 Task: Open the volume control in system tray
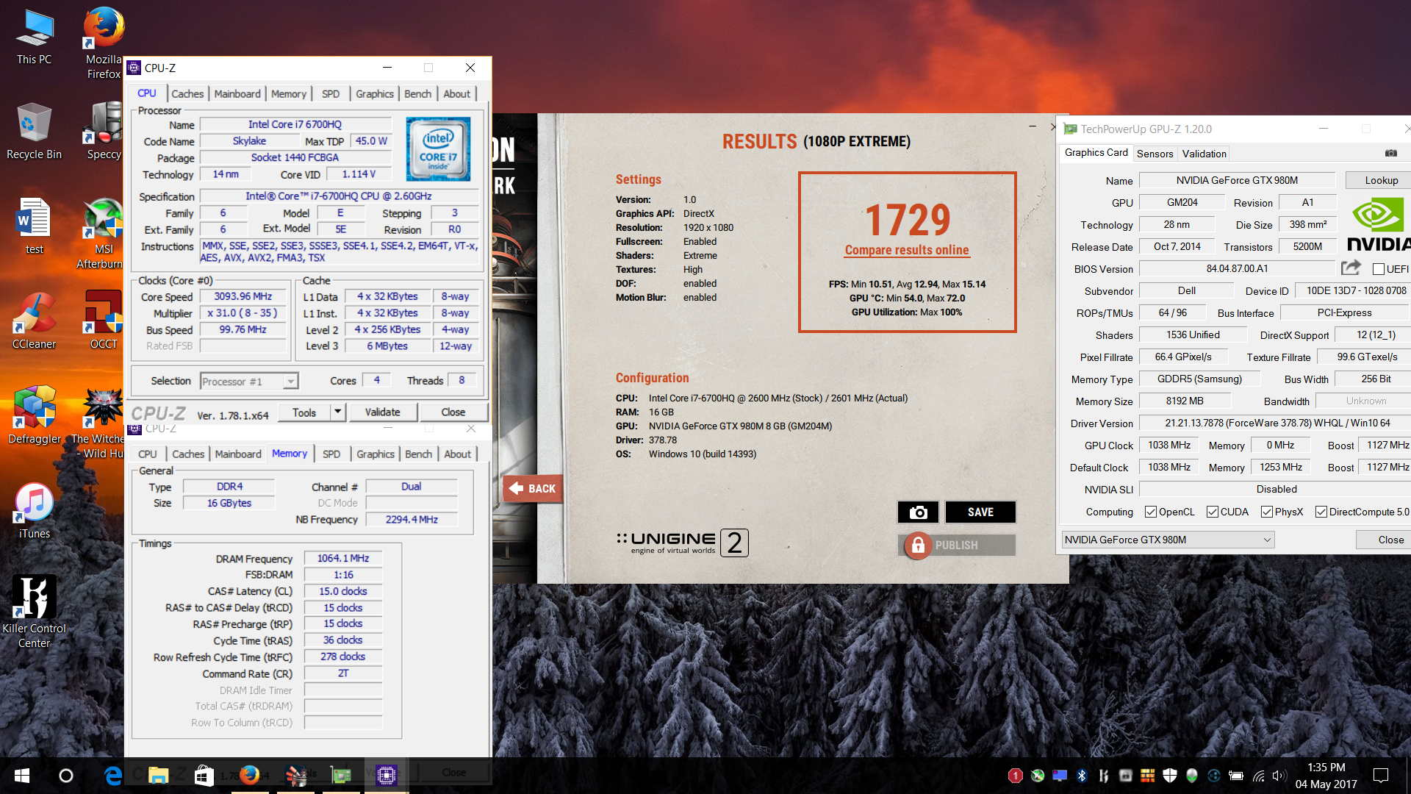(x=1279, y=776)
